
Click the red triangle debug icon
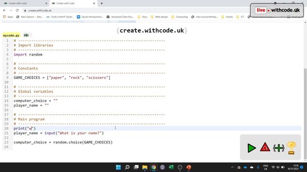click(265, 147)
